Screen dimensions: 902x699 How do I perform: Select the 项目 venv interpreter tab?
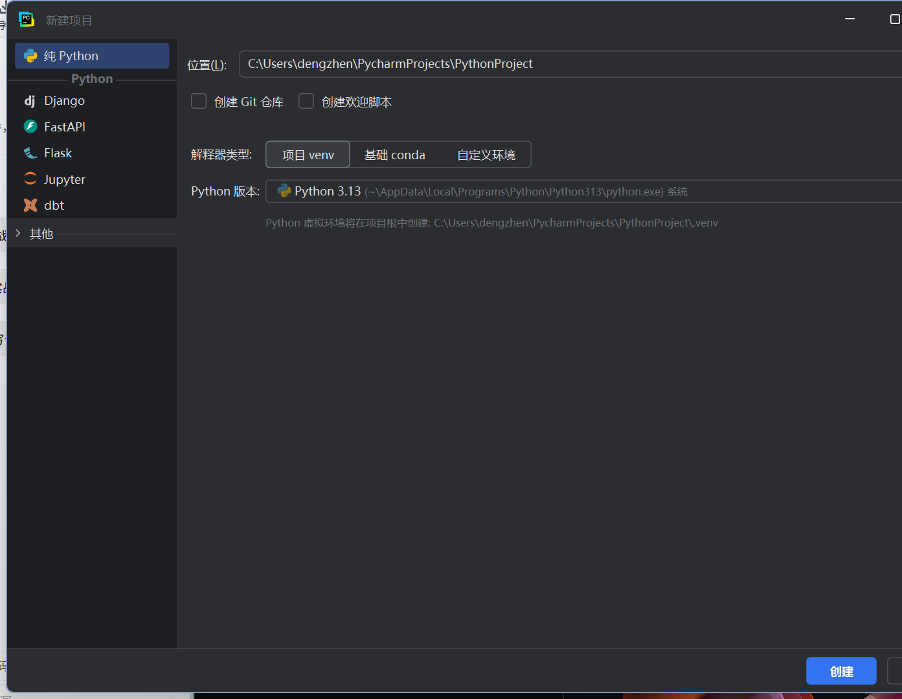(308, 155)
